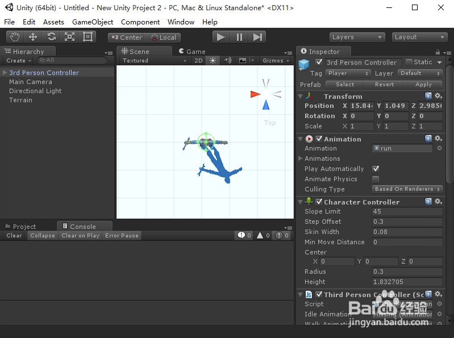Click the Slope Limit value field
The image size is (454, 338).
point(407,211)
